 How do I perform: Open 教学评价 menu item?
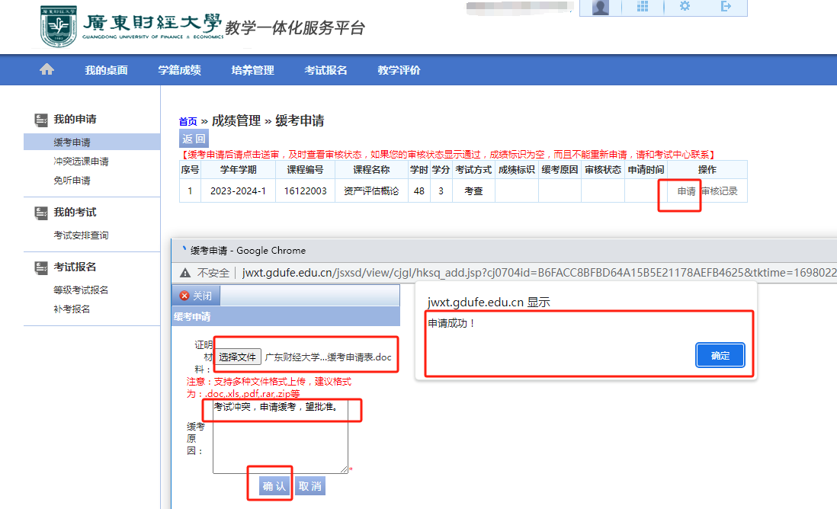tap(399, 70)
